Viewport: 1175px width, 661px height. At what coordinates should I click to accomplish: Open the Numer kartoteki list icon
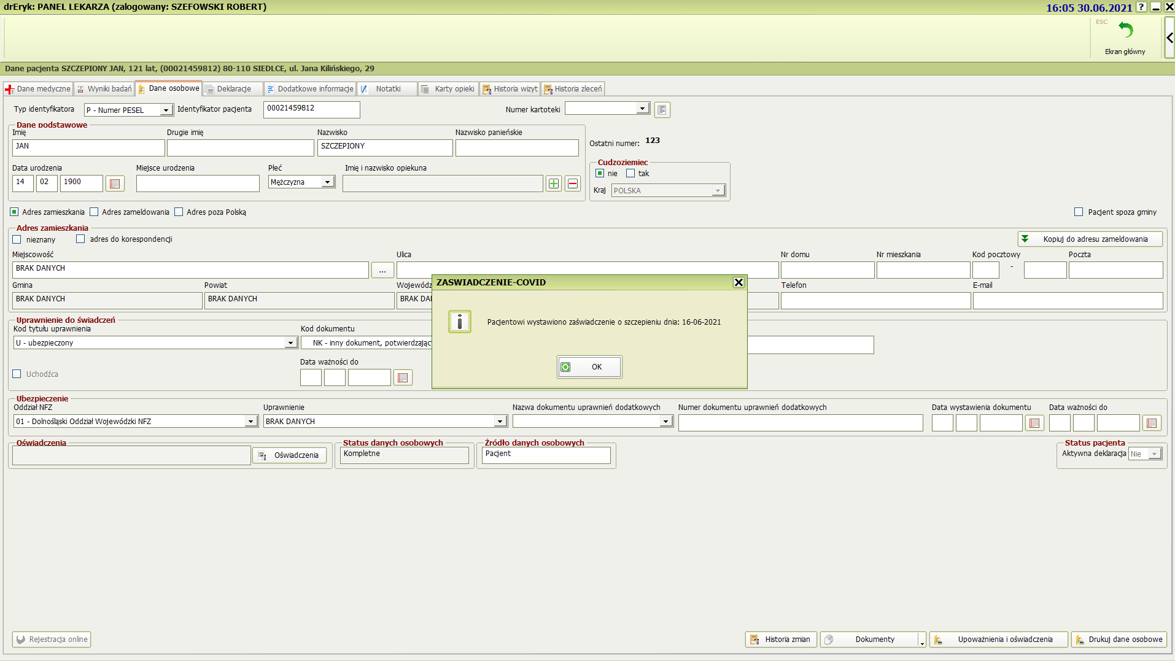pos(662,110)
